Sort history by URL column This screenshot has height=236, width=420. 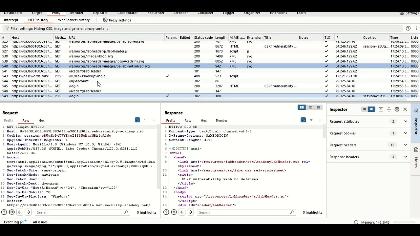click(x=116, y=38)
